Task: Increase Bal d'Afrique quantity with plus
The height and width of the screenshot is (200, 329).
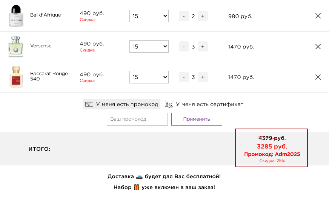Action: click(x=203, y=16)
